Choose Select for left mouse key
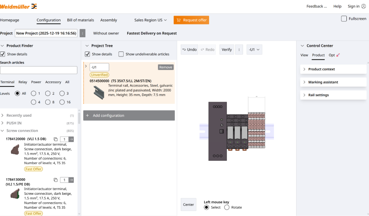This screenshot has height=216, width=369. (x=206, y=207)
